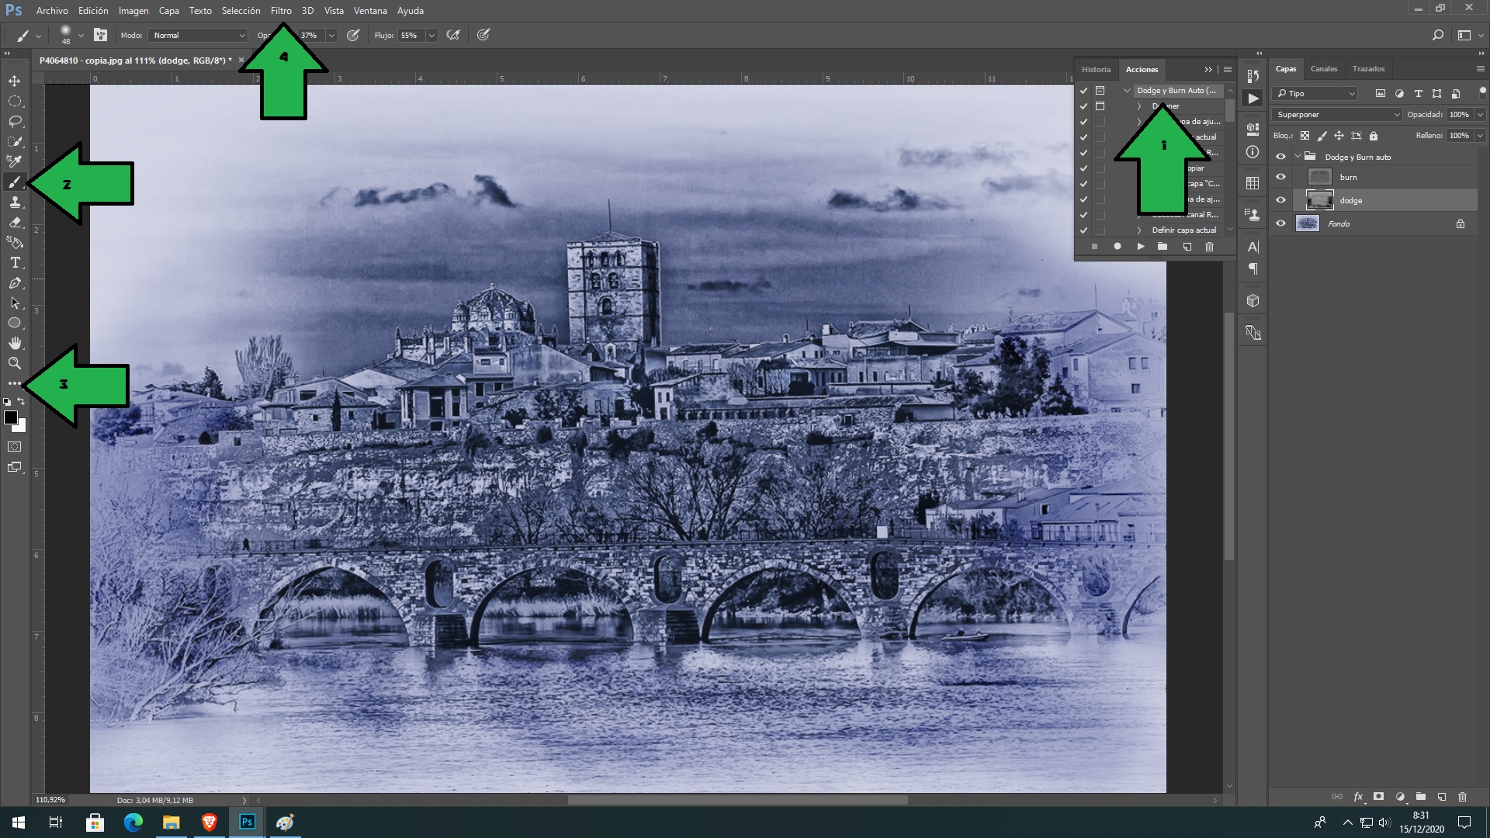Image resolution: width=1490 pixels, height=838 pixels.
Task: Open the brush preset picker arrow
Action: click(81, 36)
